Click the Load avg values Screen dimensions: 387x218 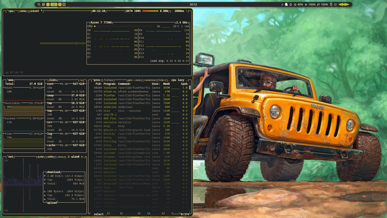tap(178, 61)
